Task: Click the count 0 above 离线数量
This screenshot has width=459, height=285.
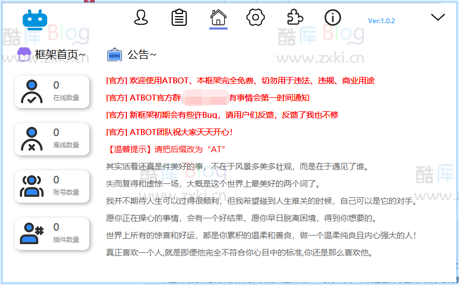Action: pyautogui.click(x=56, y=132)
